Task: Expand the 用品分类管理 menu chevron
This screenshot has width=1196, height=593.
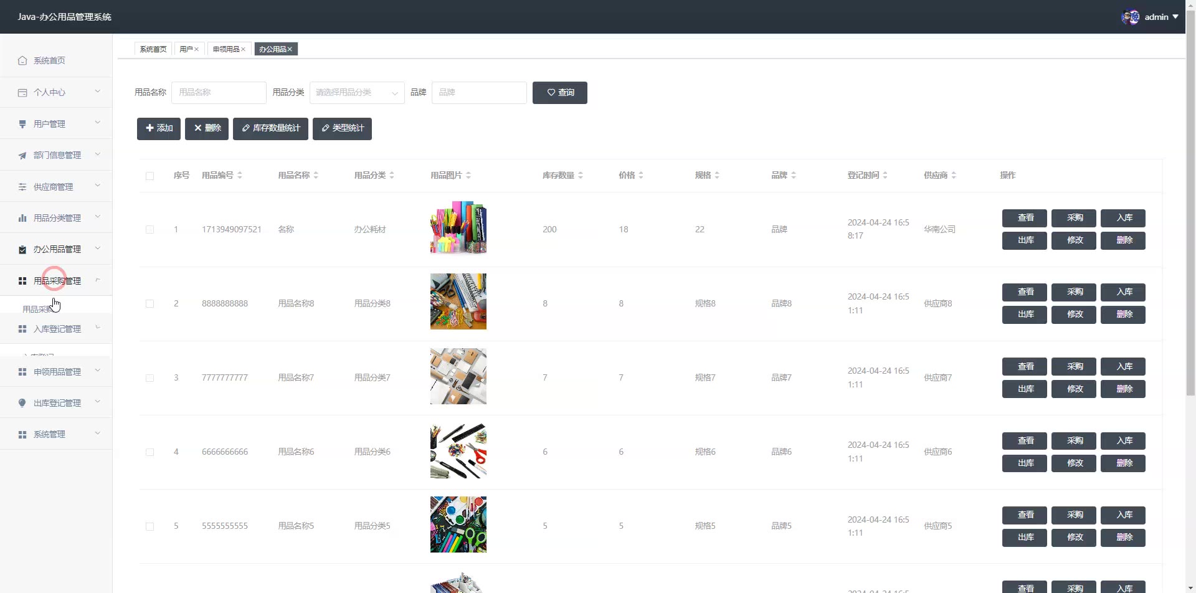Action: [98, 217]
